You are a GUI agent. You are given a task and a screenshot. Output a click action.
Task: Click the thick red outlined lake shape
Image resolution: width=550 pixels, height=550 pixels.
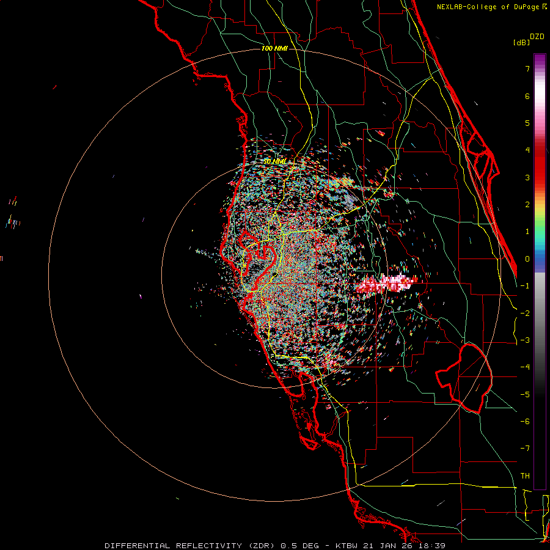(x=464, y=378)
